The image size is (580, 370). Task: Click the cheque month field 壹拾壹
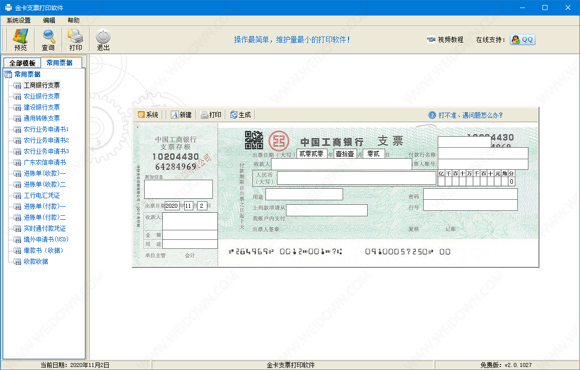345,154
